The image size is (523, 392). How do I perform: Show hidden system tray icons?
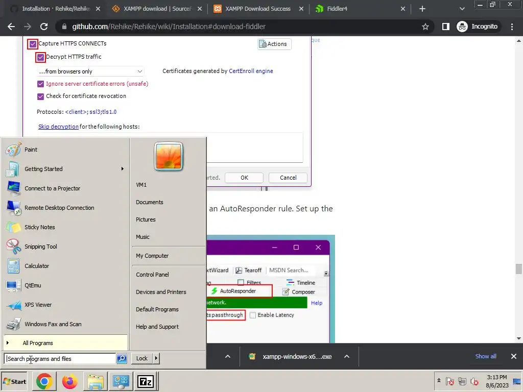439,381
